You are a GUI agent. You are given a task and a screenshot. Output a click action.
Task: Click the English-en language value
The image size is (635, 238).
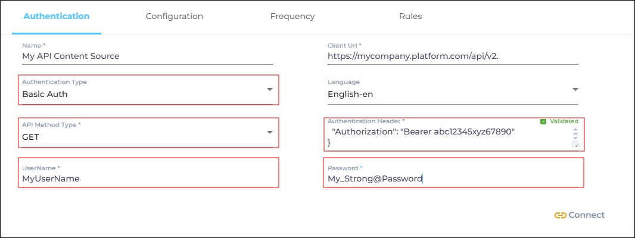tap(350, 94)
